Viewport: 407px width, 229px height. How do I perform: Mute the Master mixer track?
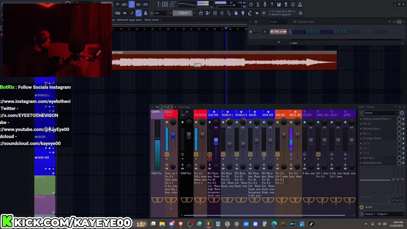click(167, 122)
